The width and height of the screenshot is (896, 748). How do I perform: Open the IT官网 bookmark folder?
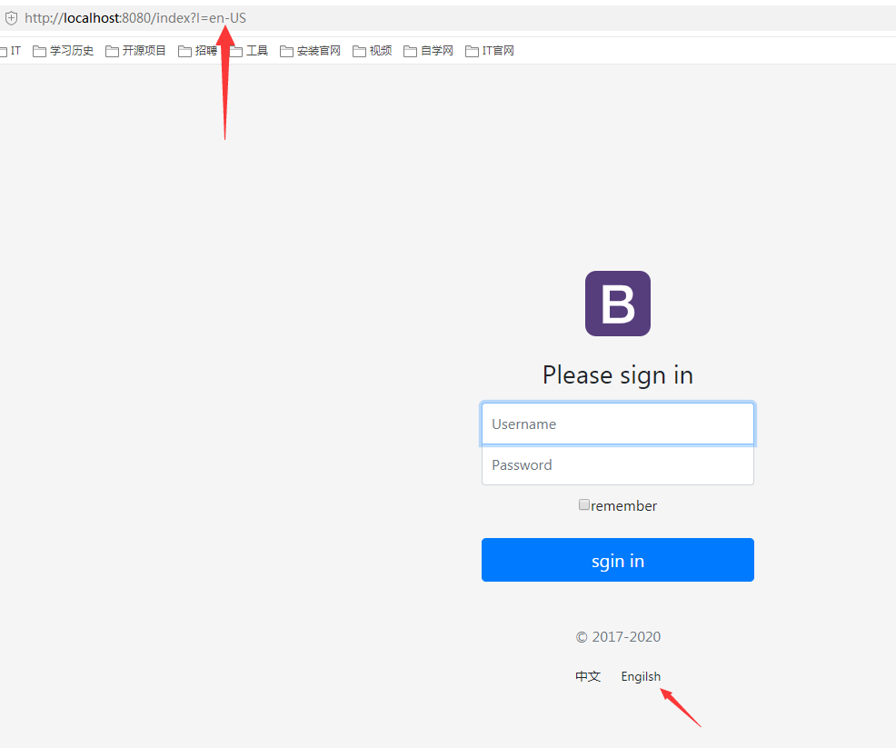point(490,50)
